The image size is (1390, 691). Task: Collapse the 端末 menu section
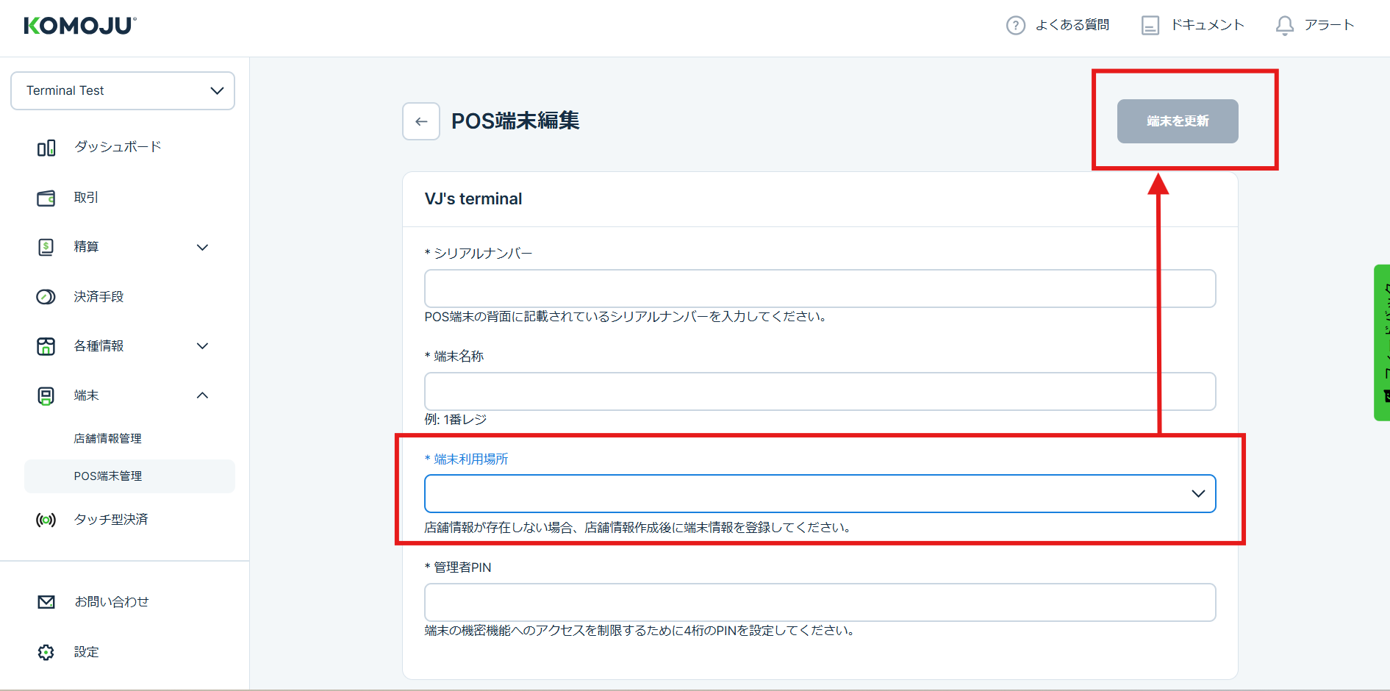[x=203, y=395]
